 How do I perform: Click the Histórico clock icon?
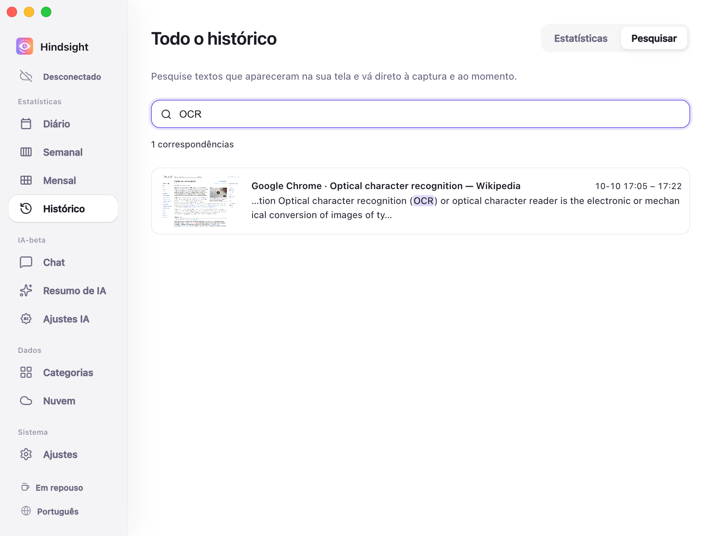click(x=26, y=208)
